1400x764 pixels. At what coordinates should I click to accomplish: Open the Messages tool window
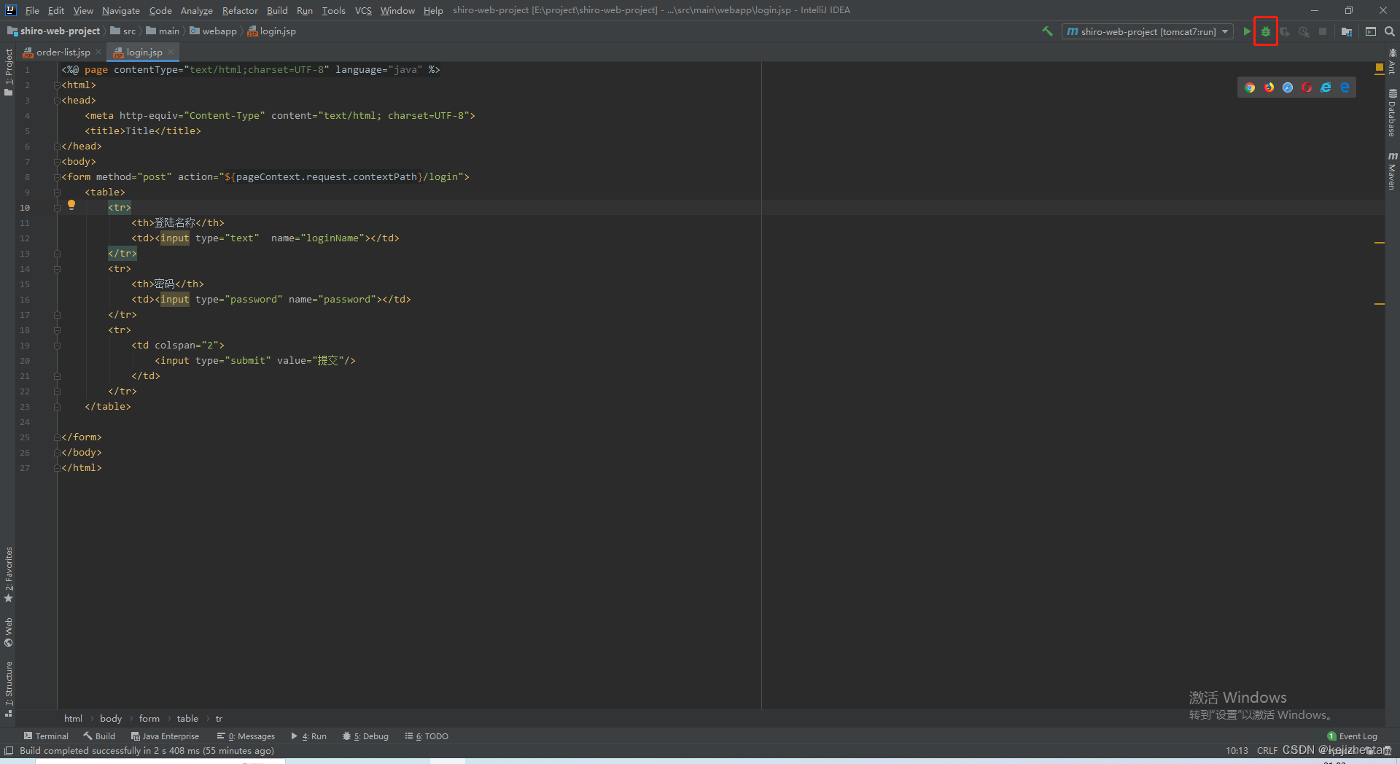246,736
